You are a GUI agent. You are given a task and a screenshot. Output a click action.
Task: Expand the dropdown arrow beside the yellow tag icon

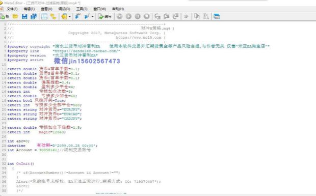pyautogui.click(x=69, y=17)
